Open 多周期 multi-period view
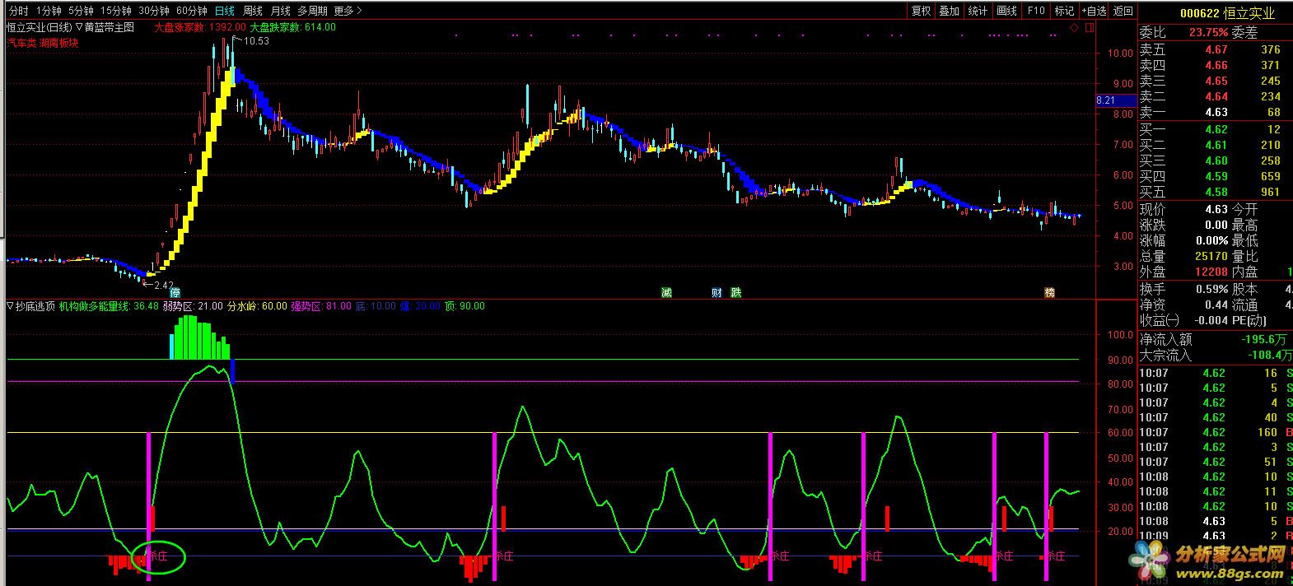1293x586 pixels. pyautogui.click(x=312, y=11)
